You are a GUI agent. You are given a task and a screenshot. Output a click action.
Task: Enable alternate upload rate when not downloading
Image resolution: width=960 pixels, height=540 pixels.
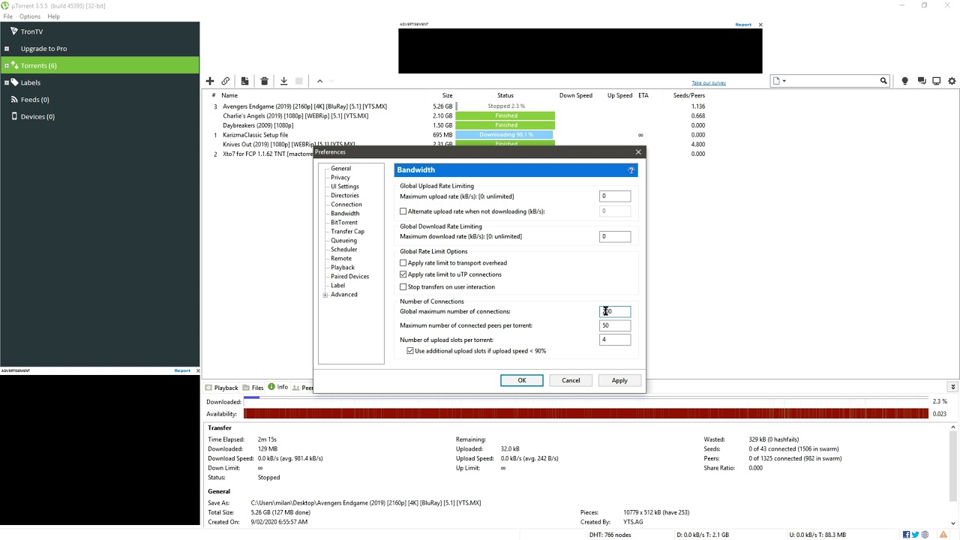[403, 211]
